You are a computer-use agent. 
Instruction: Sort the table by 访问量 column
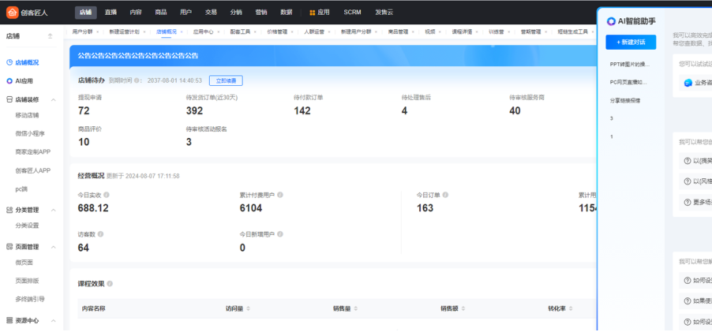[x=249, y=309]
